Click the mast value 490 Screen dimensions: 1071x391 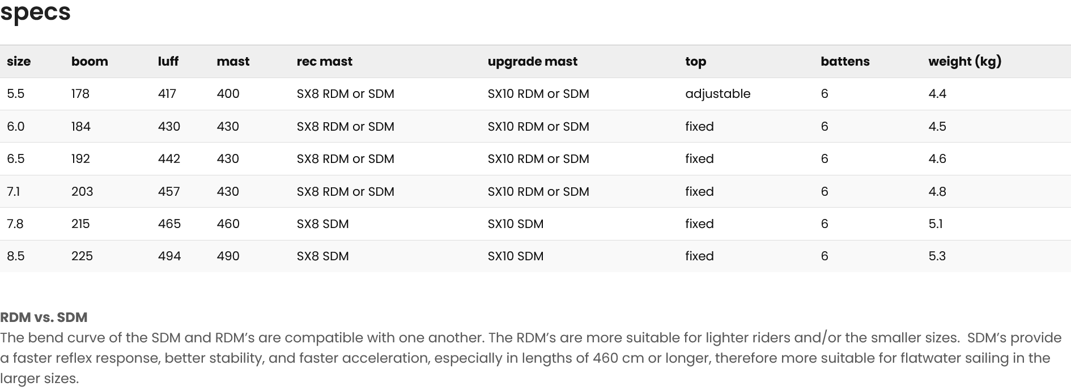click(x=228, y=256)
